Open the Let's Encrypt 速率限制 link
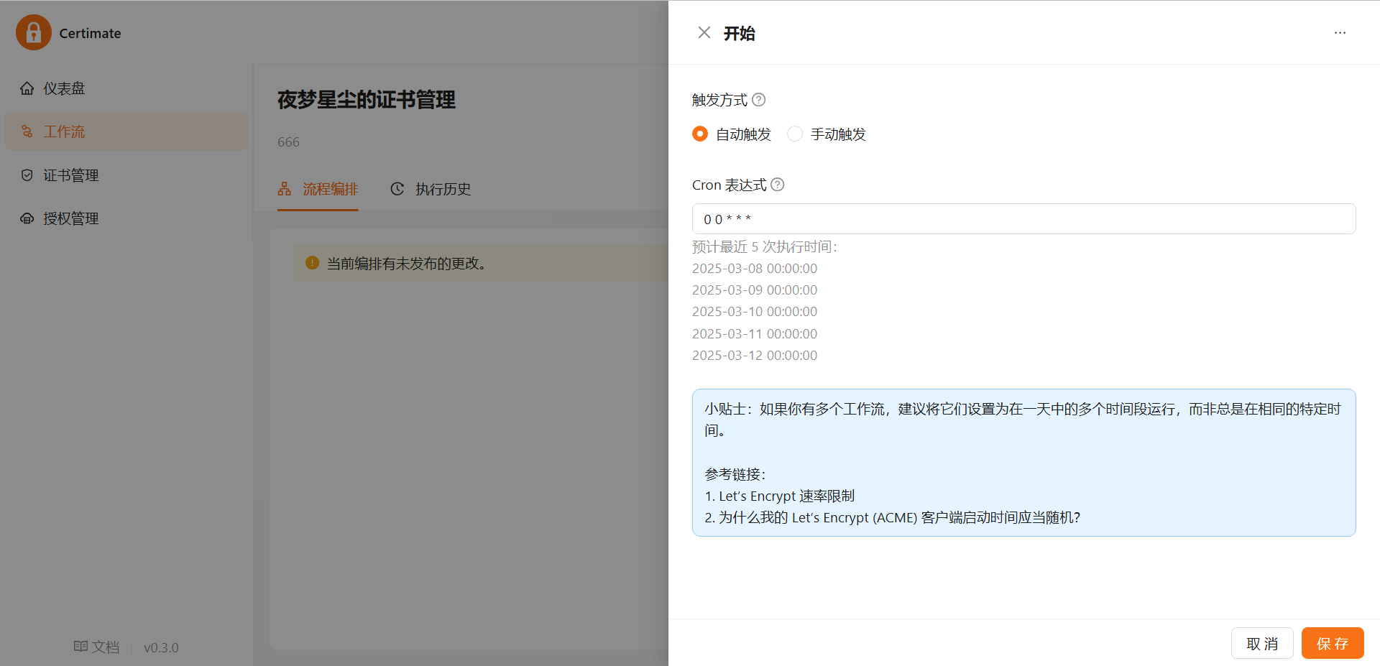The height and width of the screenshot is (666, 1380). pos(786,496)
